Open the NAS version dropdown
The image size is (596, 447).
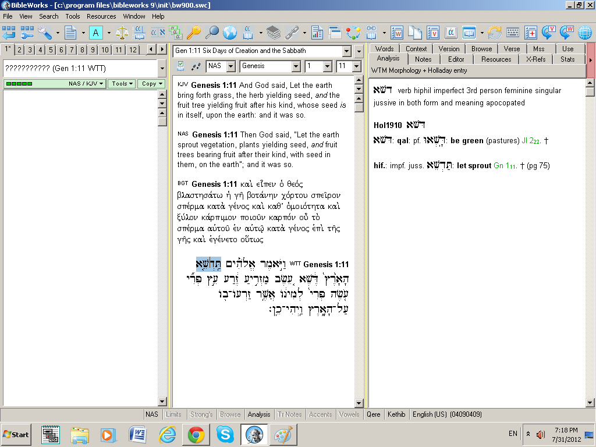[x=230, y=66]
